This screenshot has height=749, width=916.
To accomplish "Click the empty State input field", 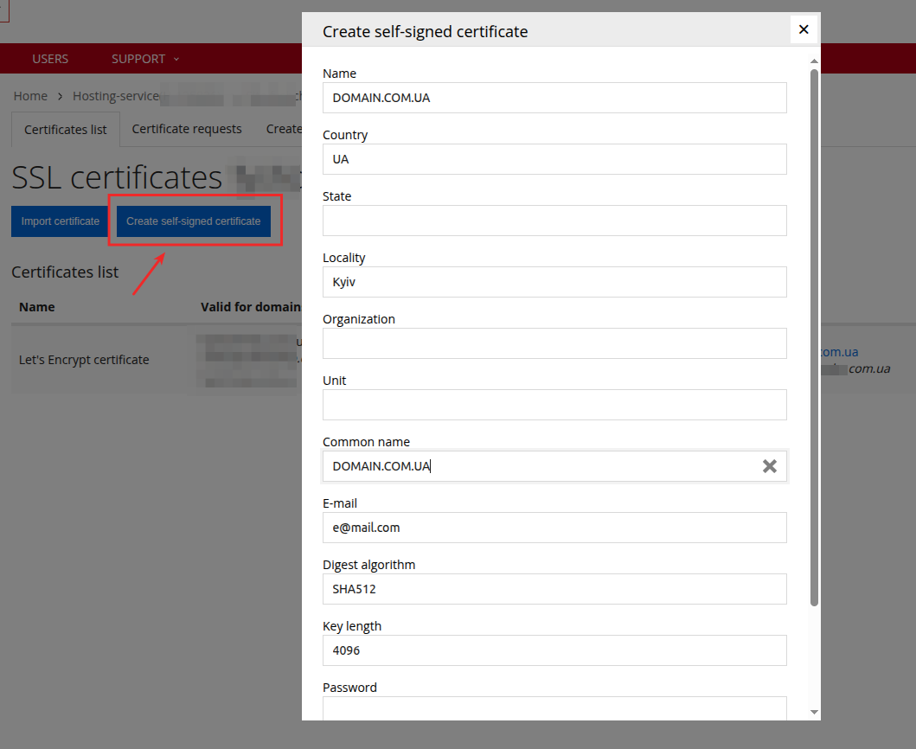I will click(554, 221).
